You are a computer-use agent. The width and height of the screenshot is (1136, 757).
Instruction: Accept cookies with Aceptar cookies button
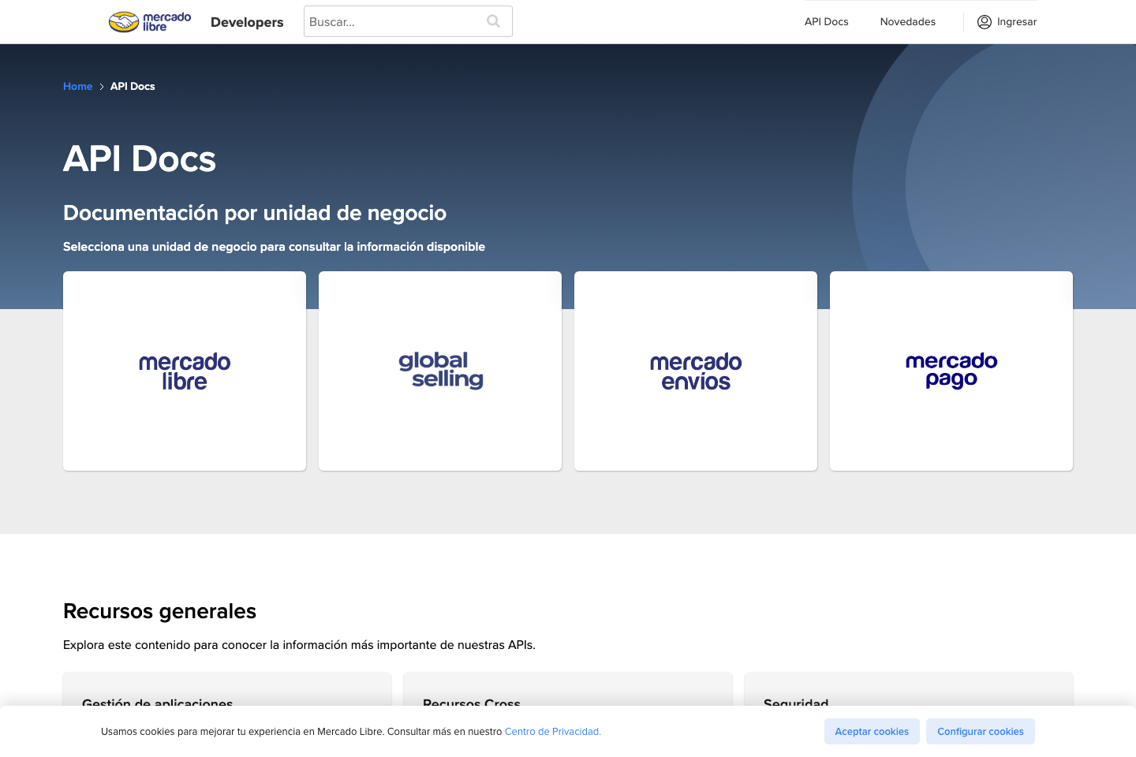click(x=872, y=731)
